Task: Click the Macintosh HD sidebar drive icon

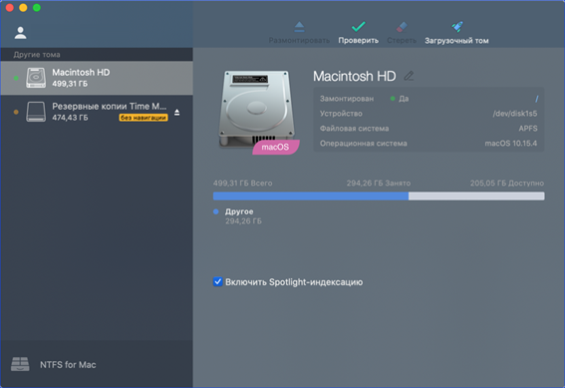Action: click(x=36, y=78)
